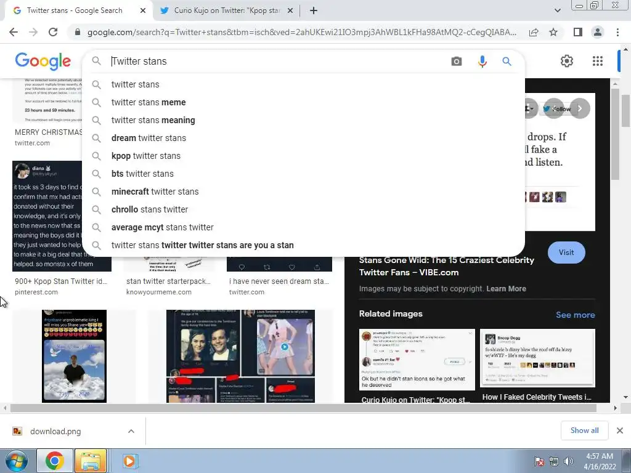This screenshot has height=473, width=631.
Task: Open Google settings gear icon
Action: pos(567,61)
